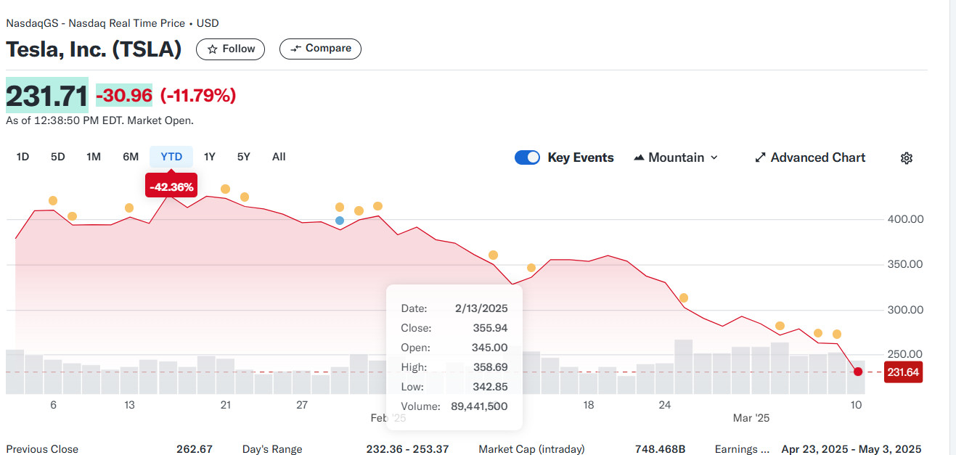Viewport: 956px width, 455px height.
Task: Click the orange event dot above date 21
Action: coord(225,189)
